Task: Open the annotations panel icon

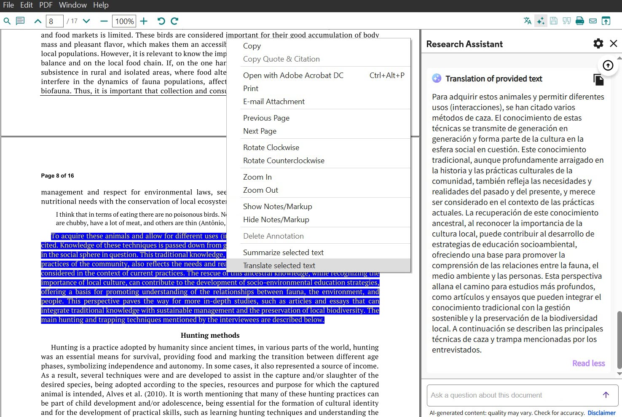Action: point(20,21)
